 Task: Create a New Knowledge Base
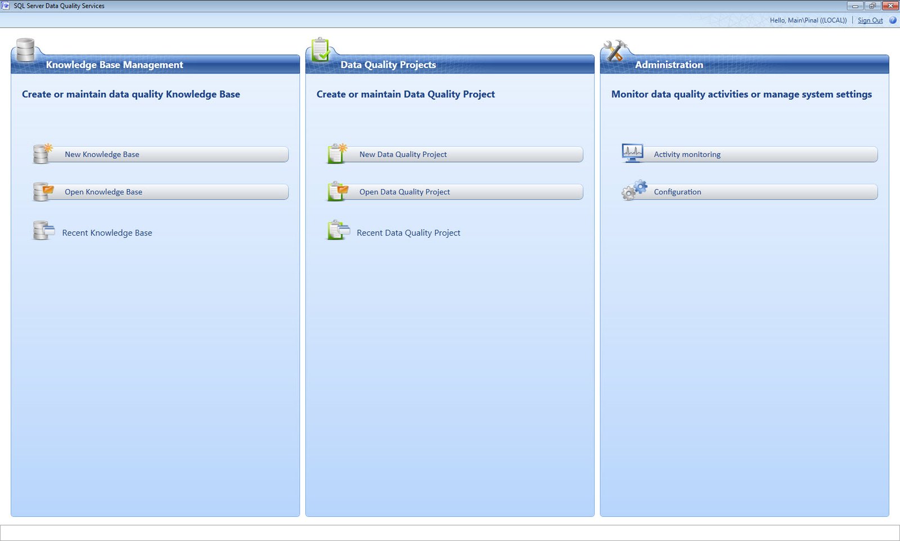point(161,154)
